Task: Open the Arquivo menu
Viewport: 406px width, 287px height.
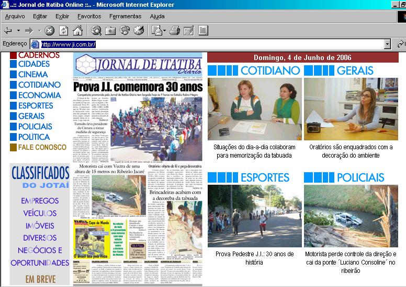Action: [x=15, y=17]
